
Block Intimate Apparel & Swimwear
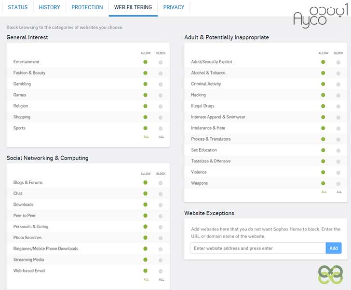coord(338,117)
